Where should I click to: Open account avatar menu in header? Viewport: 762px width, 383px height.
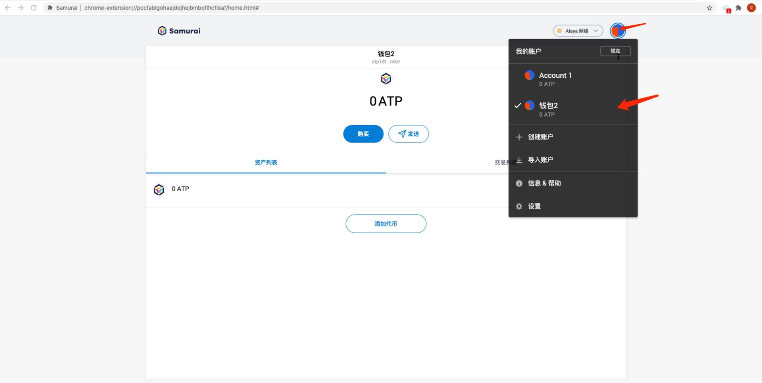(x=617, y=31)
